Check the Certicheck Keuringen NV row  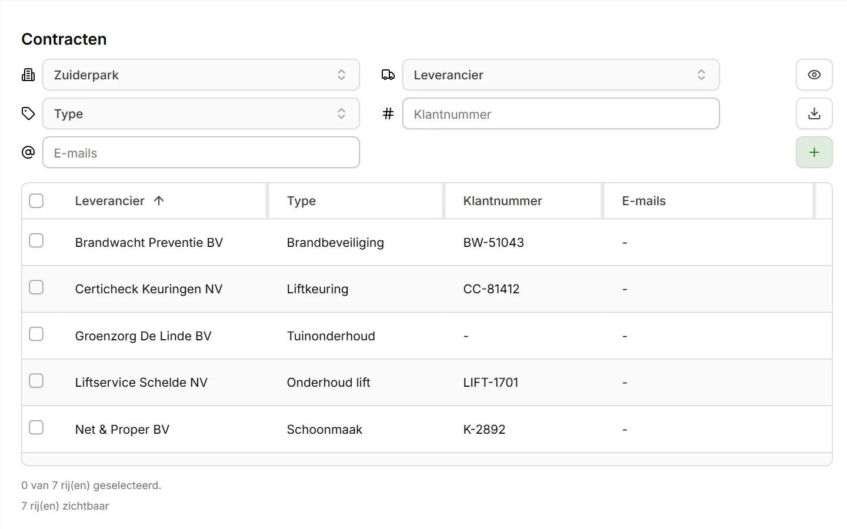pyautogui.click(x=36, y=287)
